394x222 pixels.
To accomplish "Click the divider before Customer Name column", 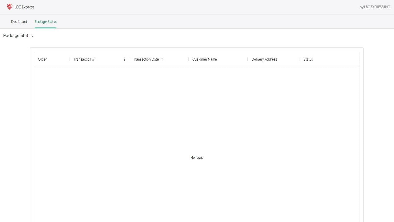I will 188,59.
